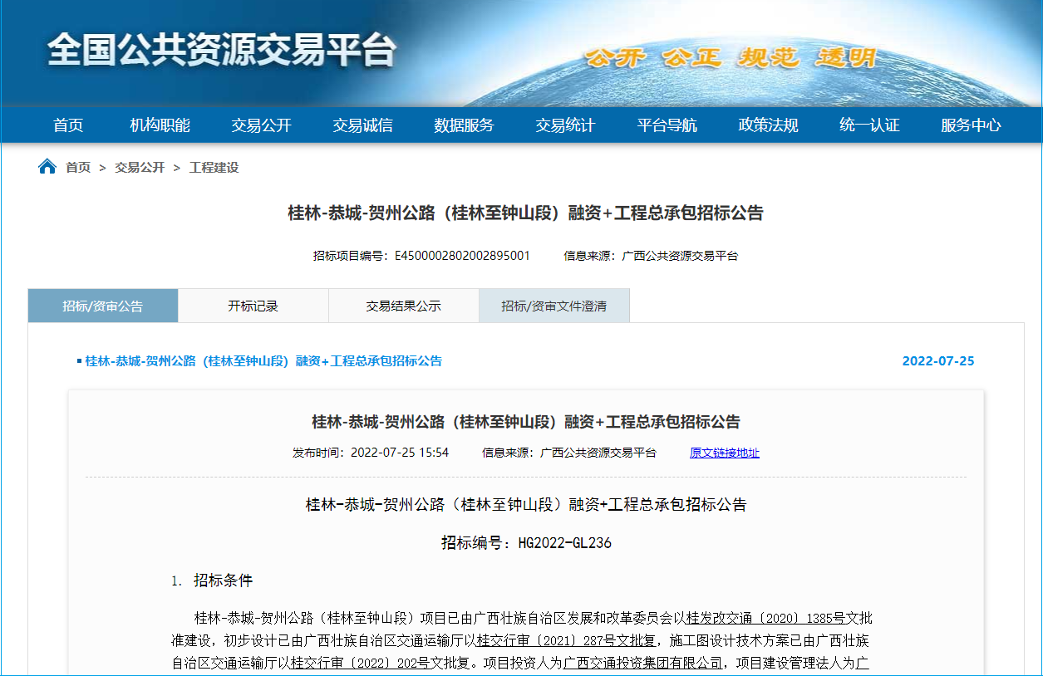Navigate to 政策法规 section
The image size is (1043, 676).
click(x=768, y=125)
